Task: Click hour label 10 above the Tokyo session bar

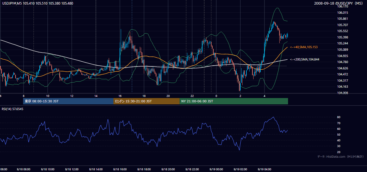Action: click(x=48, y=96)
